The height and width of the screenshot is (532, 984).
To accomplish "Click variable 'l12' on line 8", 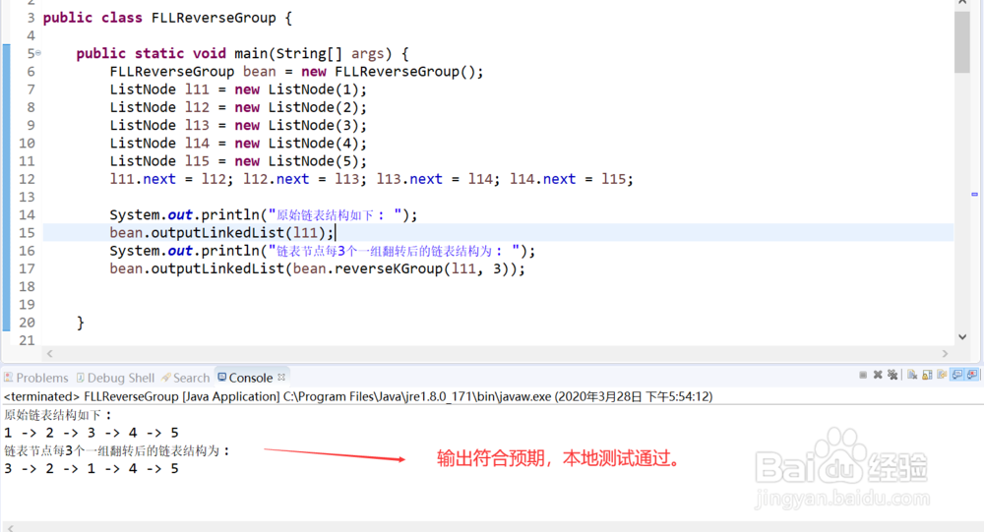I will point(197,107).
